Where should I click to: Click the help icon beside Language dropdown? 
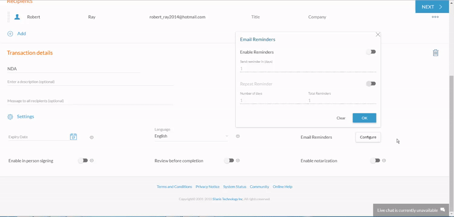click(x=238, y=136)
